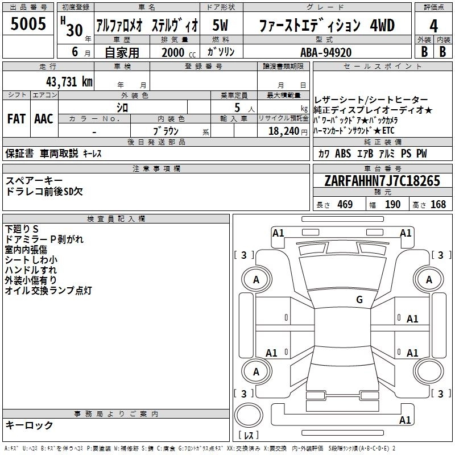Click the door shape value 5W
455x455 pixels.
pos(220,25)
